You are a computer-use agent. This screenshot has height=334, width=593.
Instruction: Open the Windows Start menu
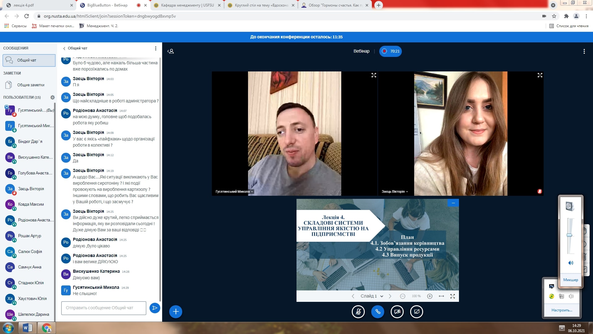(x=8, y=328)
